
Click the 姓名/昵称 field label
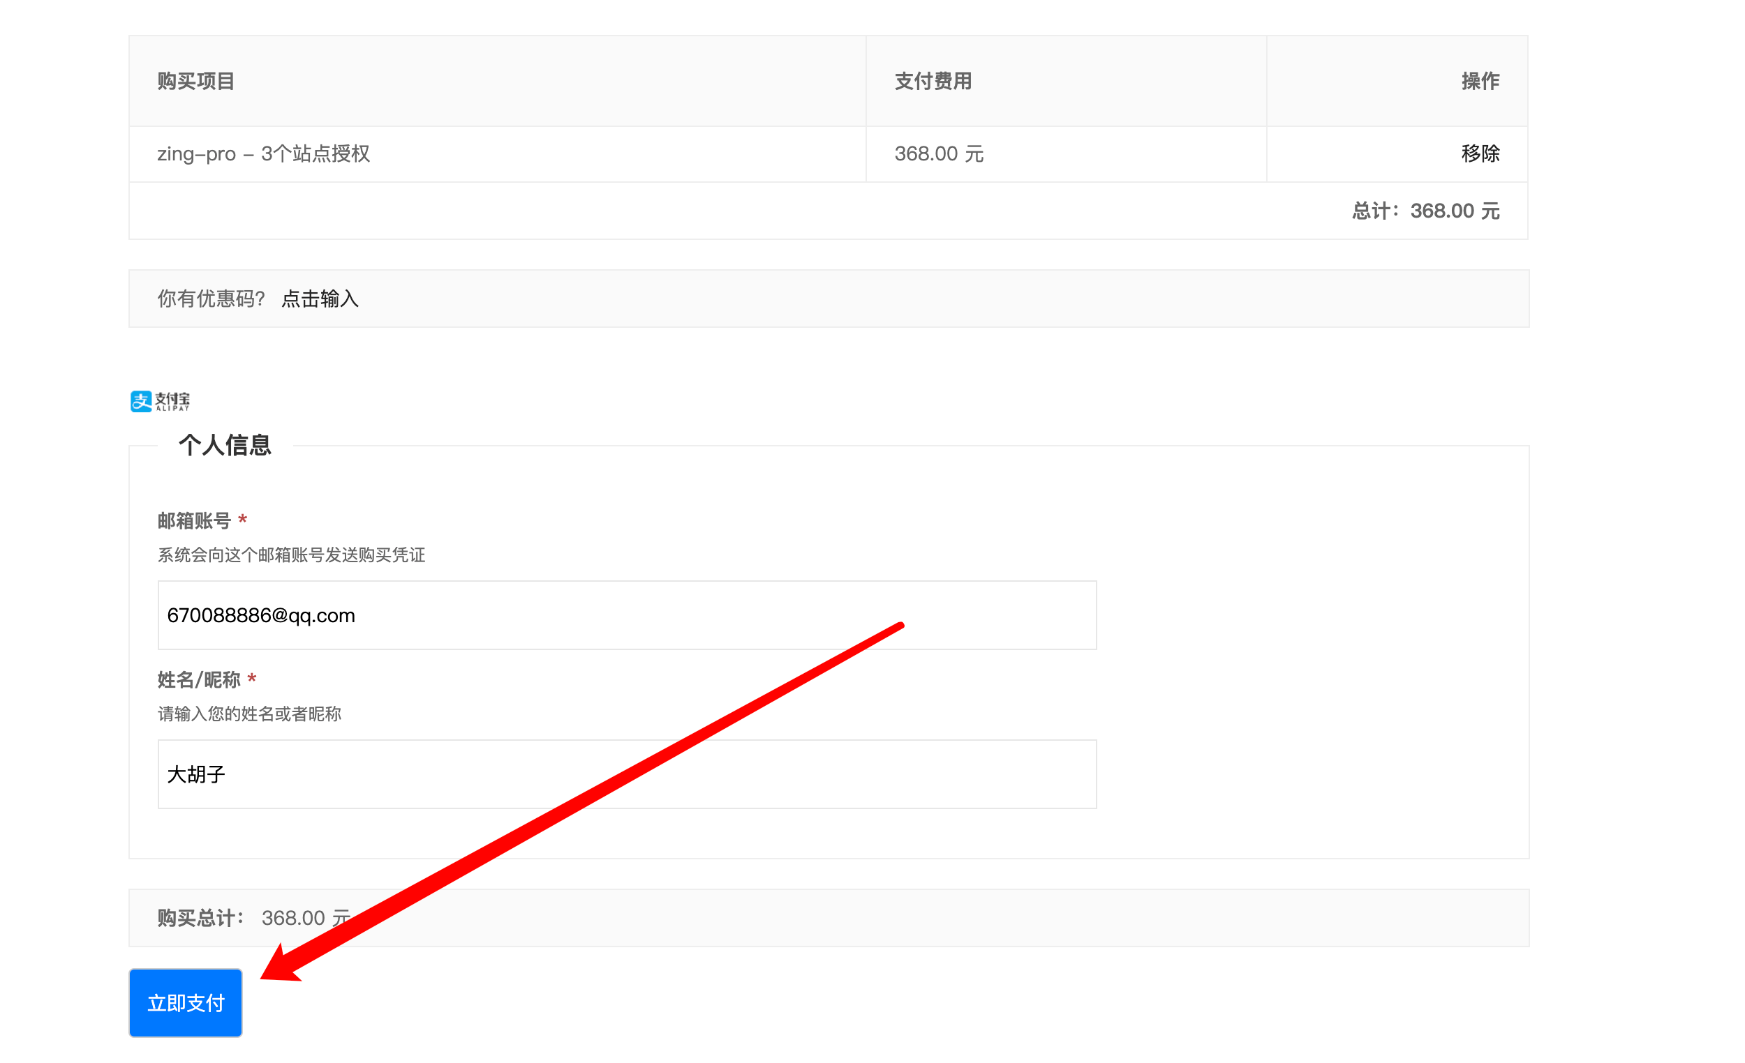click(199, 679)
